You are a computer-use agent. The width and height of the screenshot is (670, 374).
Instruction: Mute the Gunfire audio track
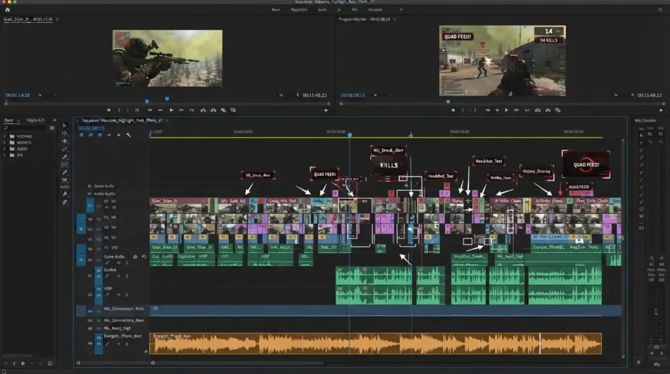click(x=119, y=276)
